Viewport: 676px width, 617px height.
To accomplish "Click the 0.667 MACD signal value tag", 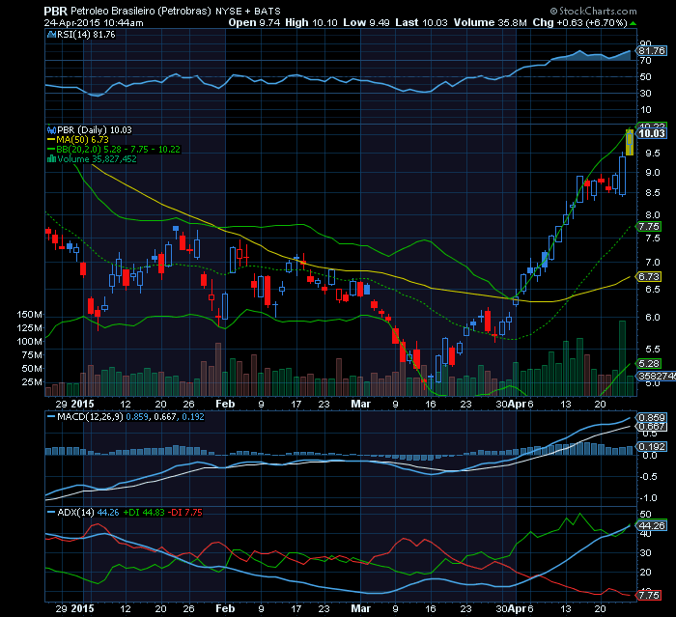I will [652, 427].
